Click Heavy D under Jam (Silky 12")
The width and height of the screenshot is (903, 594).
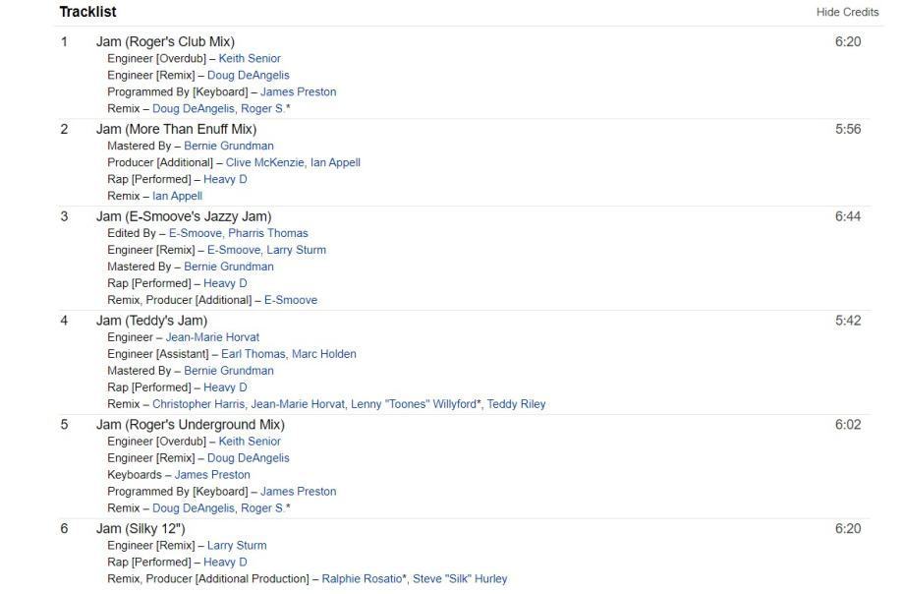point(225,563)
